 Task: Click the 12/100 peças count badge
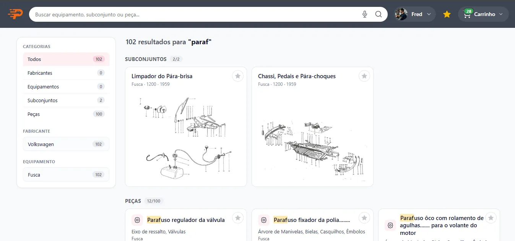tap(154, 201)
